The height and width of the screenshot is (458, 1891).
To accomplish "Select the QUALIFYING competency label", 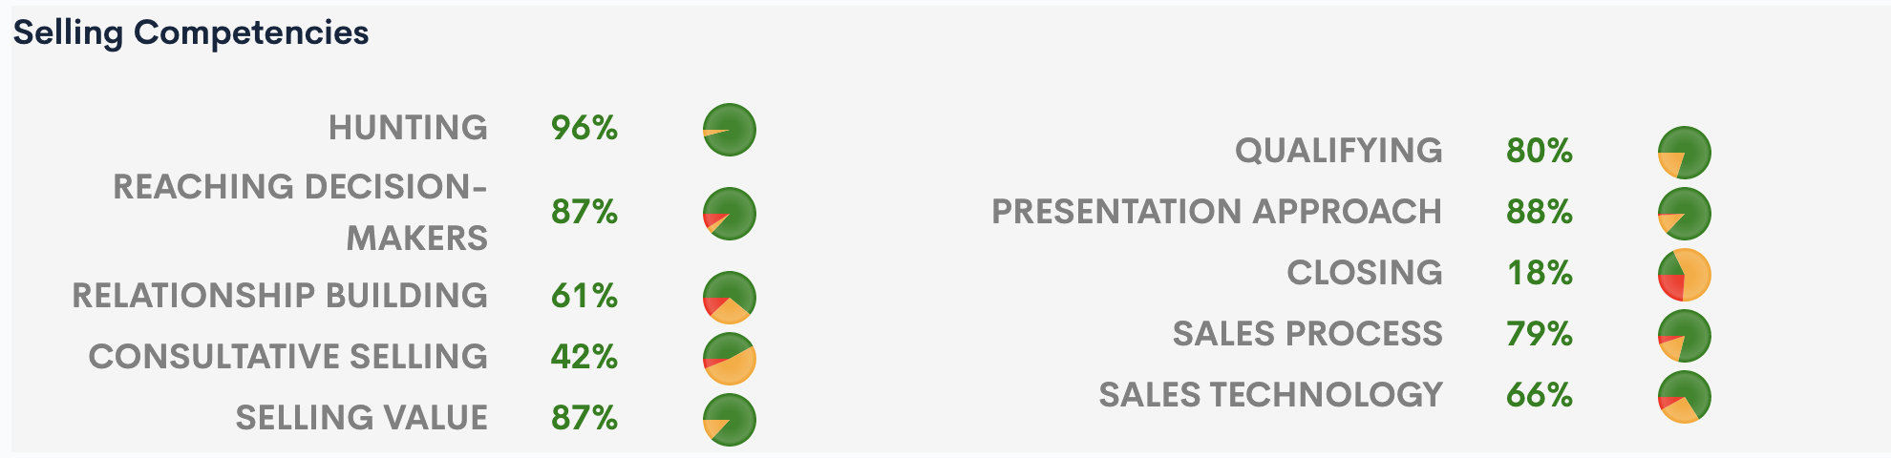I will tap(1339, 151).
